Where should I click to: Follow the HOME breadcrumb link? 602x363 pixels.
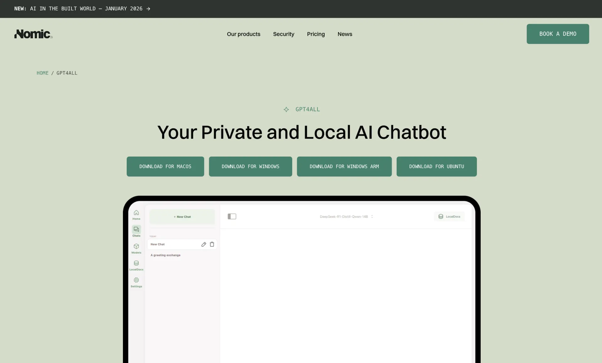coord(42,73)
